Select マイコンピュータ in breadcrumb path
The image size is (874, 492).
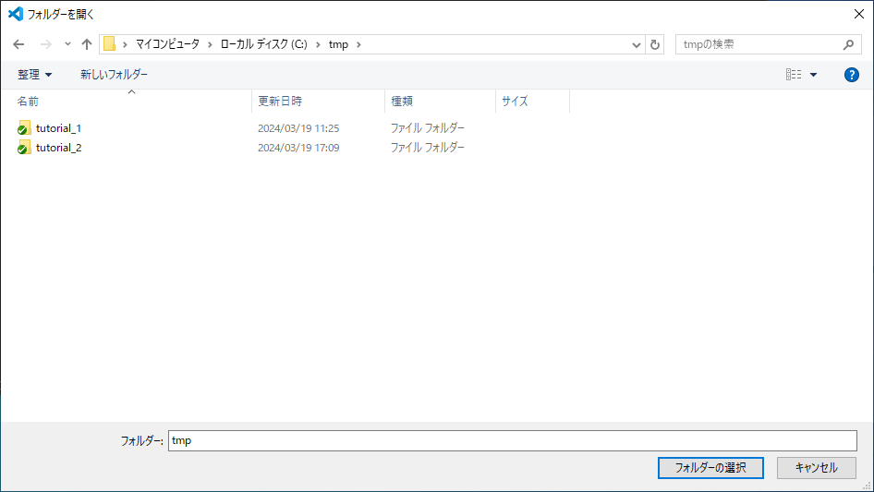point(167,44)
